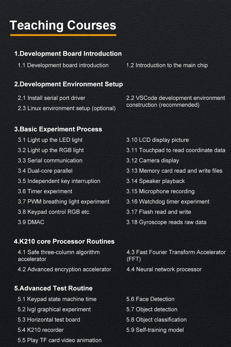
Task: Click 5.6 Face Detection
Action: [x=150, y=299]
